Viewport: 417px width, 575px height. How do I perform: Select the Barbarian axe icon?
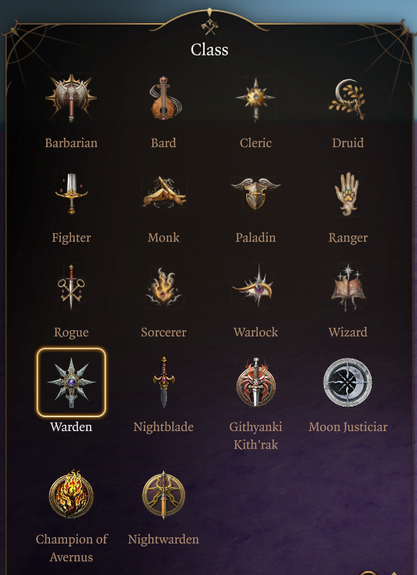(x=71, y=98)
